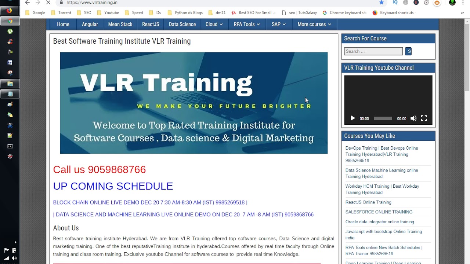This screenshot has width=470, height=264.
Task: Open the orange robot extension
Action: coord(437,3)
